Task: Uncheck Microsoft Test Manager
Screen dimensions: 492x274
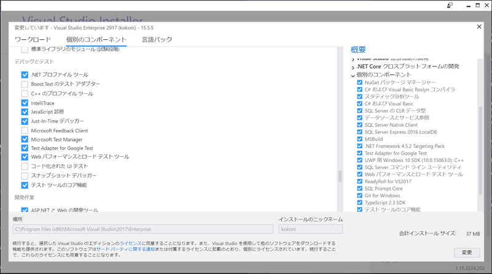Action: 25,139
